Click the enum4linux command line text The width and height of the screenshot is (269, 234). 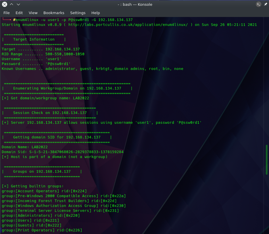tap(74, 20)
